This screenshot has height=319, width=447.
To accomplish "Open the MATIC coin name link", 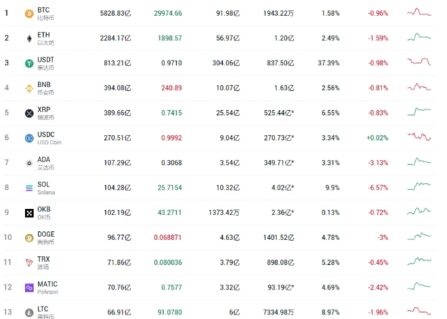I will point(47,284).
